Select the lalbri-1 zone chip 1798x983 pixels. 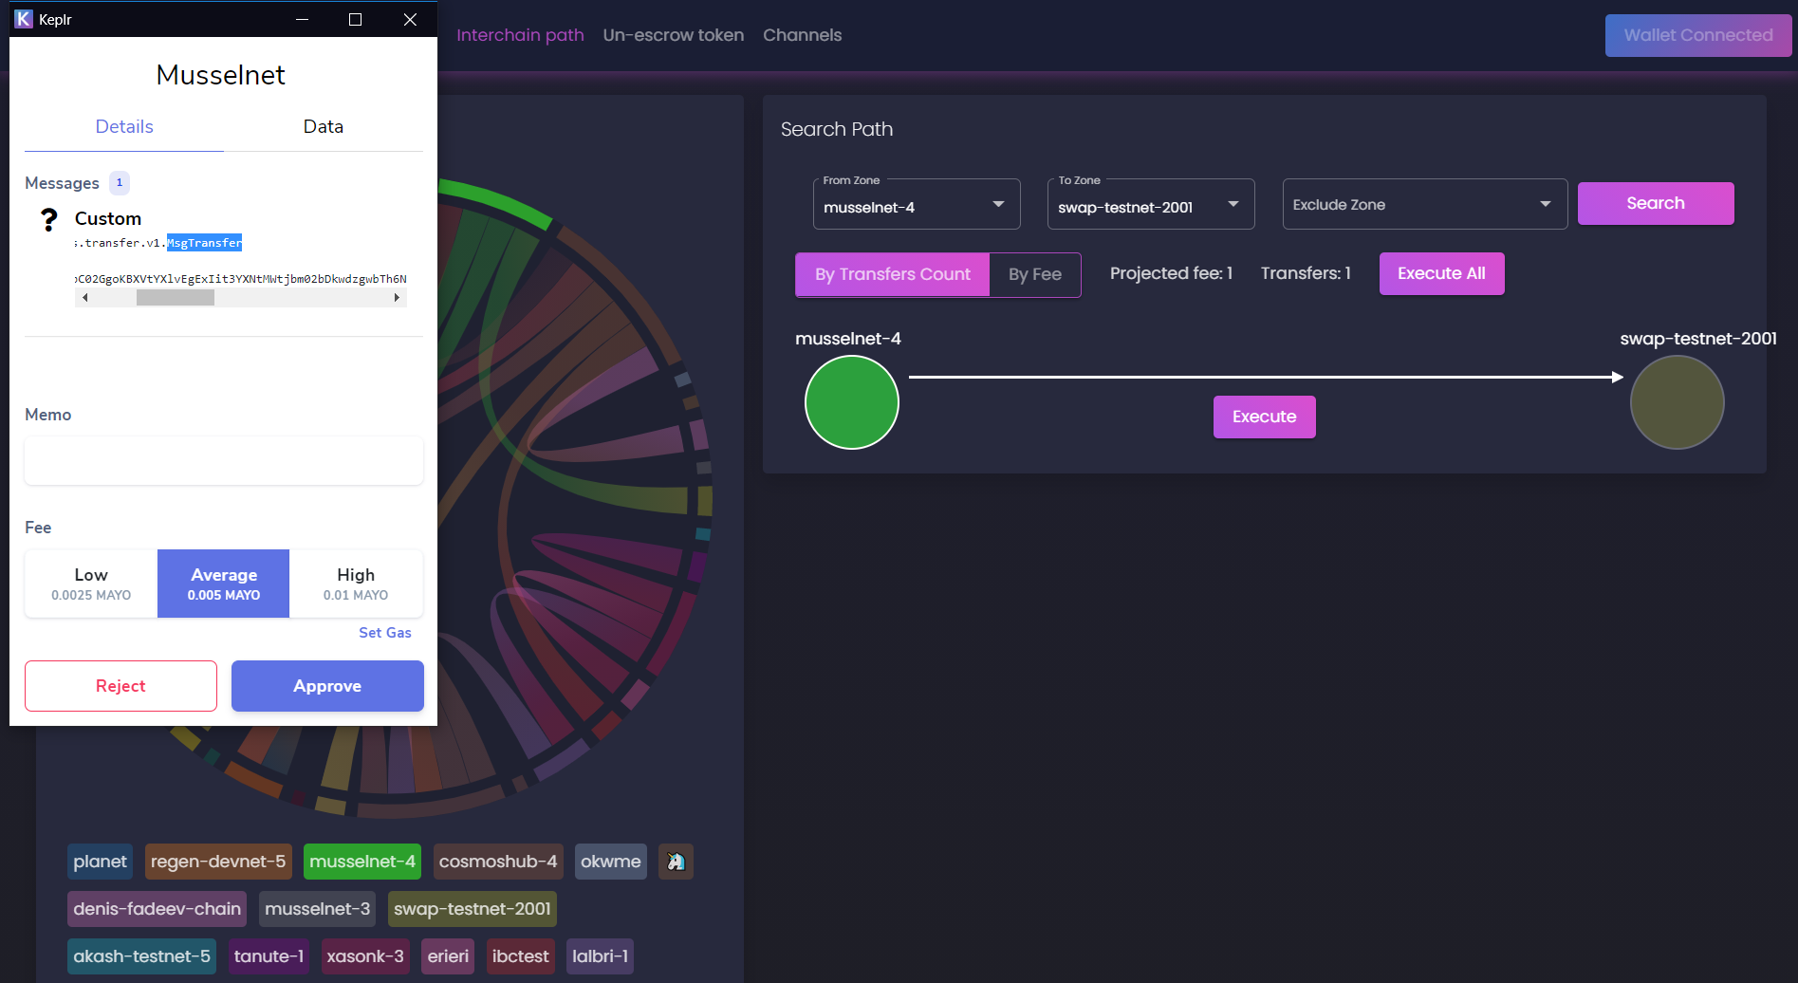600,956
